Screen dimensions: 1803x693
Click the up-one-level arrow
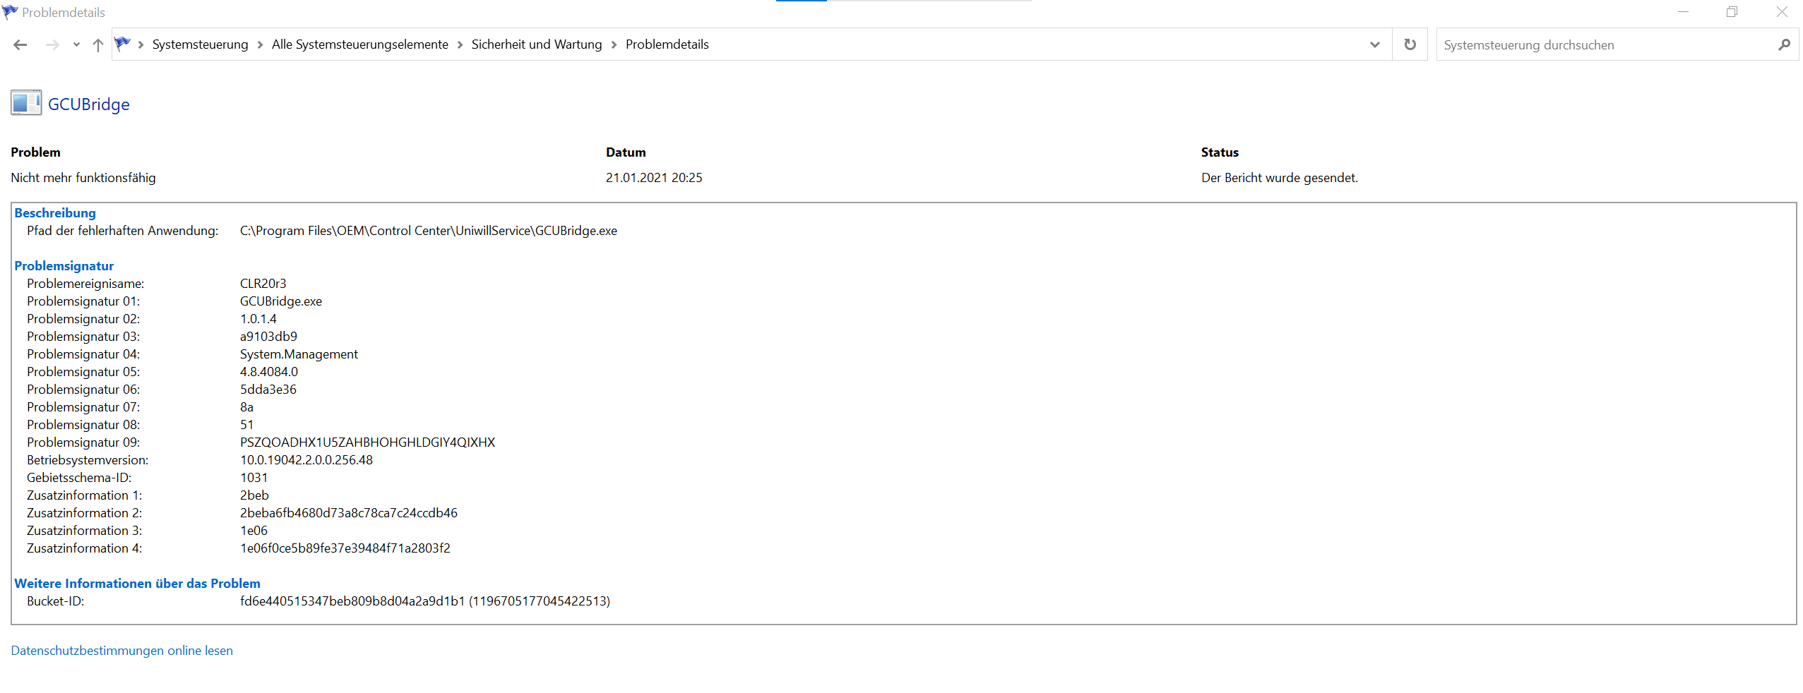pyautogui.click(x=97, y=44)
